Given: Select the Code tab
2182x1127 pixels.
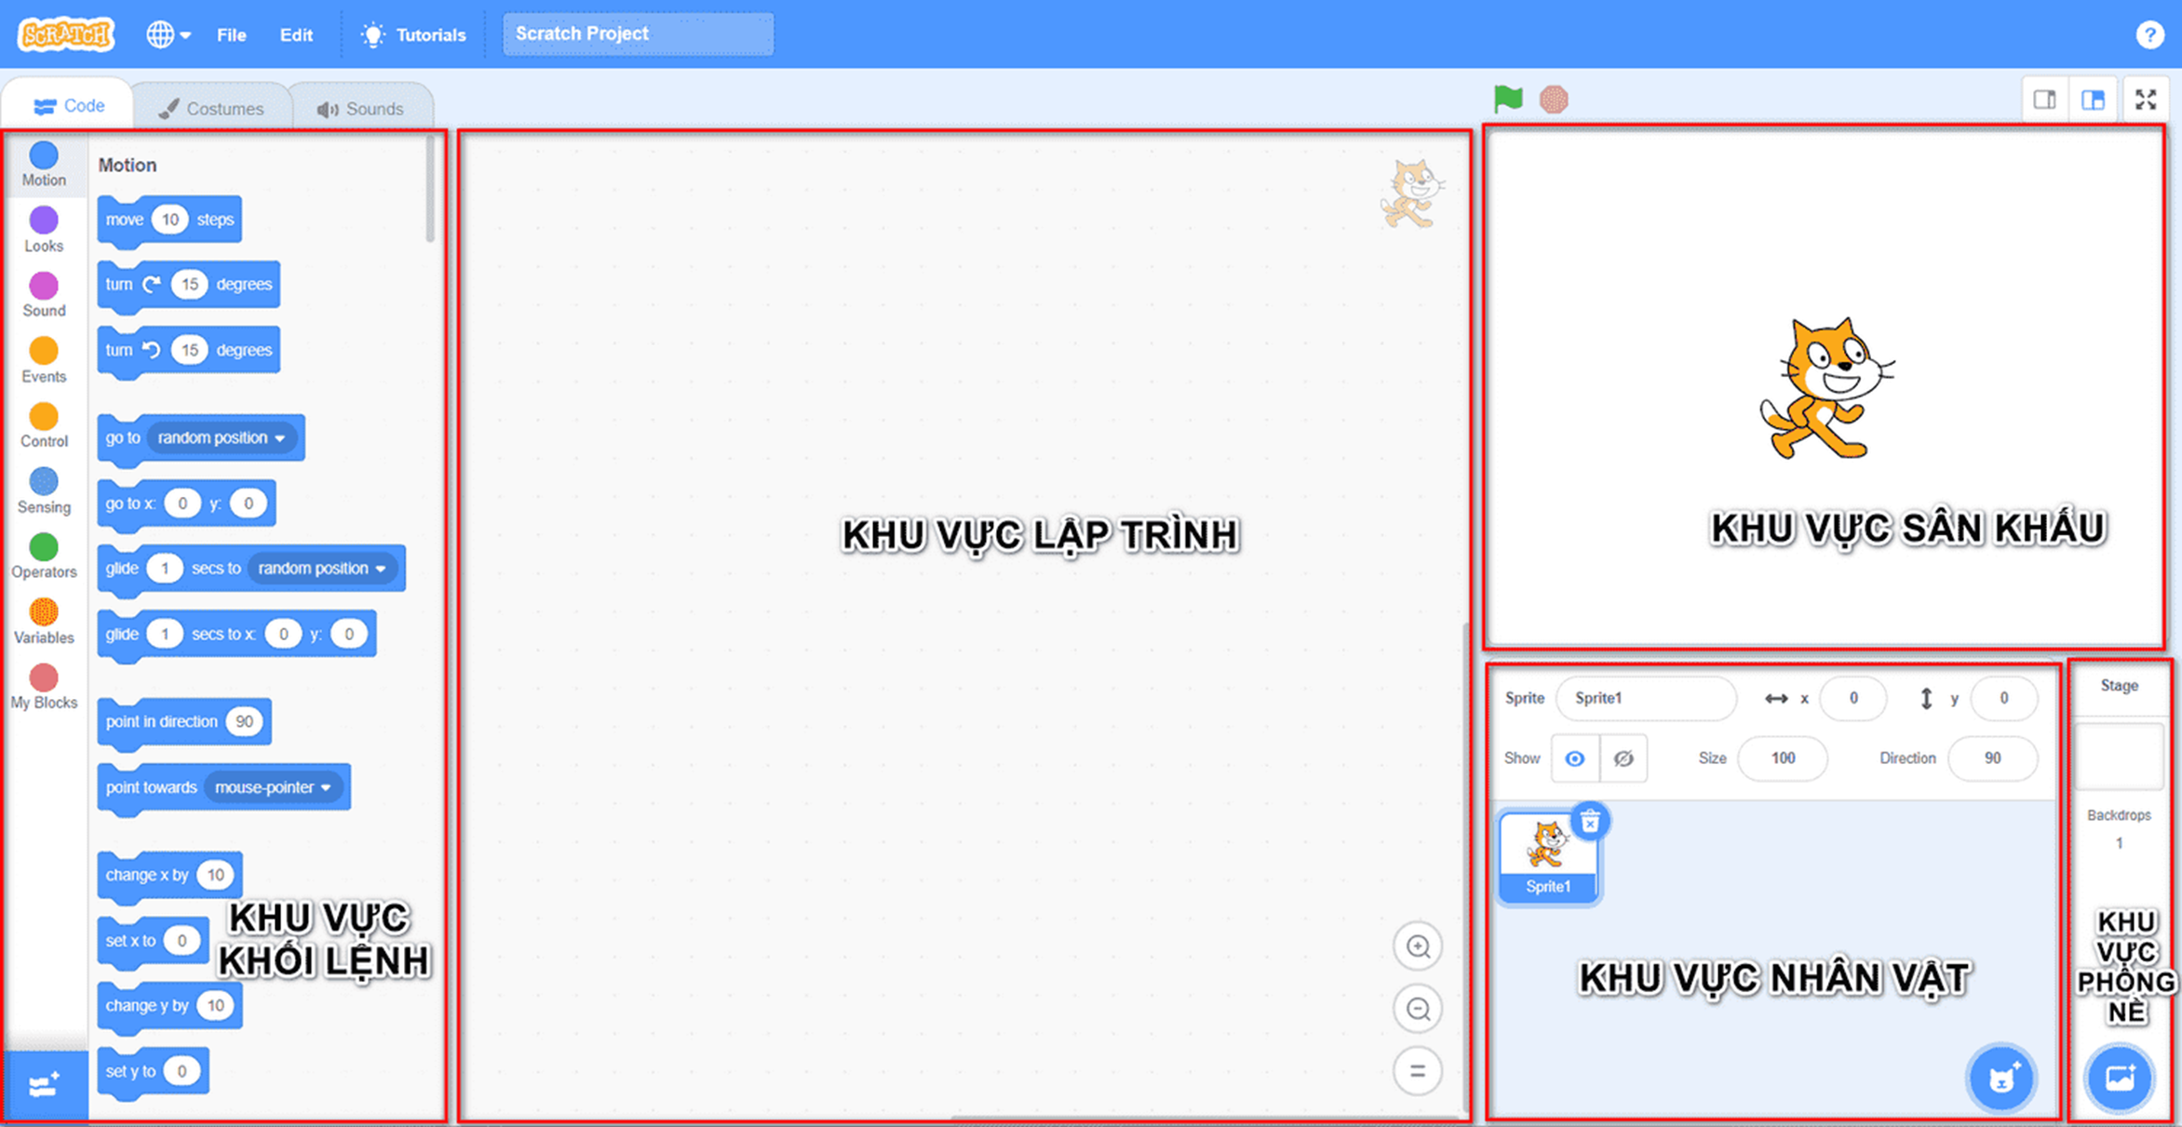Looking at the screenshot, I should [x=69, y=105].
